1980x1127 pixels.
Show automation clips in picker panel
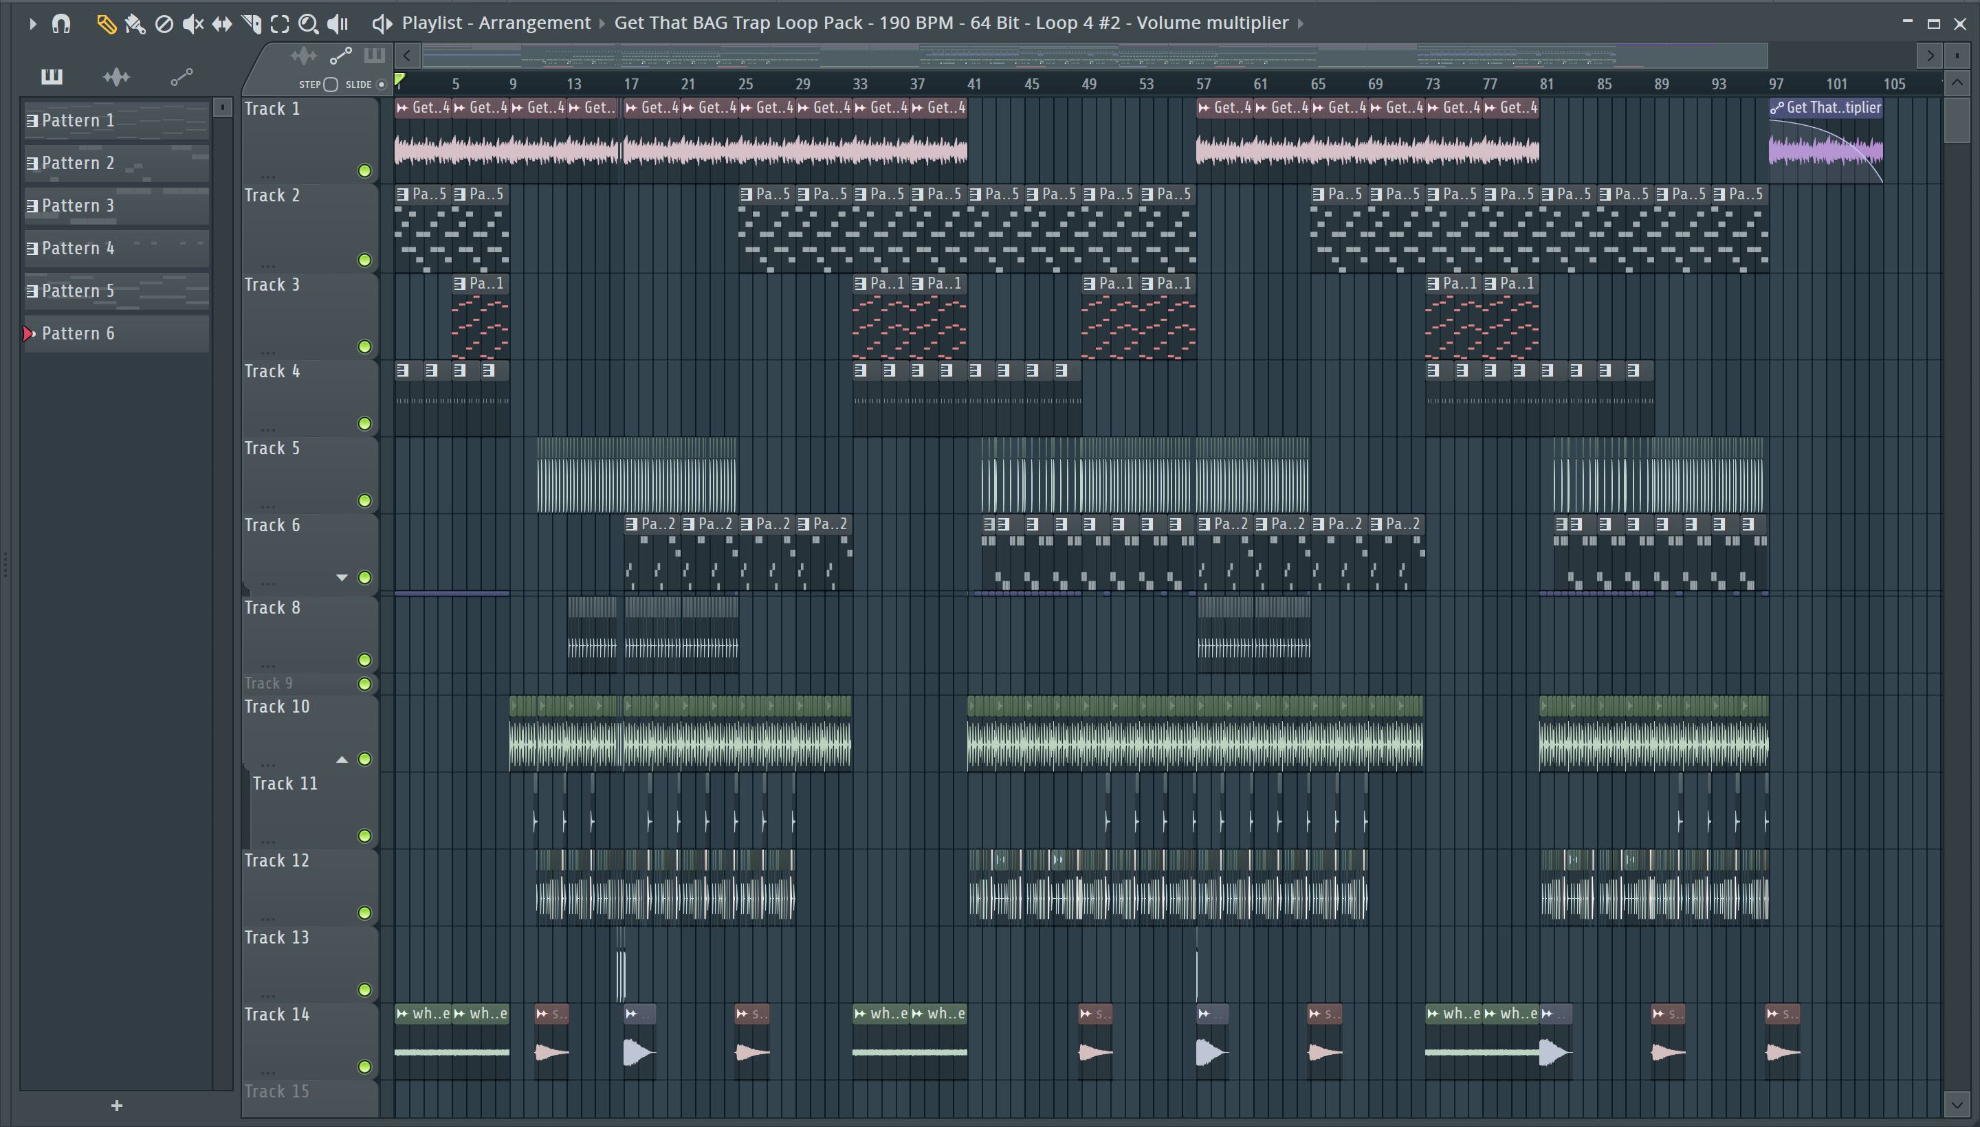tap(182, 76)
